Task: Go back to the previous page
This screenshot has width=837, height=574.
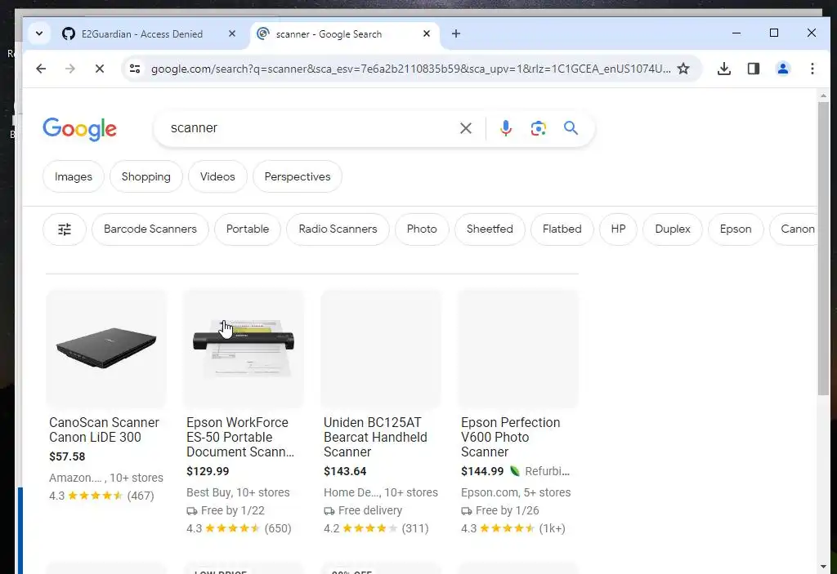Action: (x=41, y=69)
